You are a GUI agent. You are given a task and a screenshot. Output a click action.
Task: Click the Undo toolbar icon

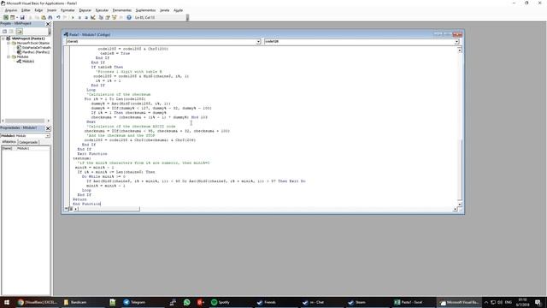[58, 17]
